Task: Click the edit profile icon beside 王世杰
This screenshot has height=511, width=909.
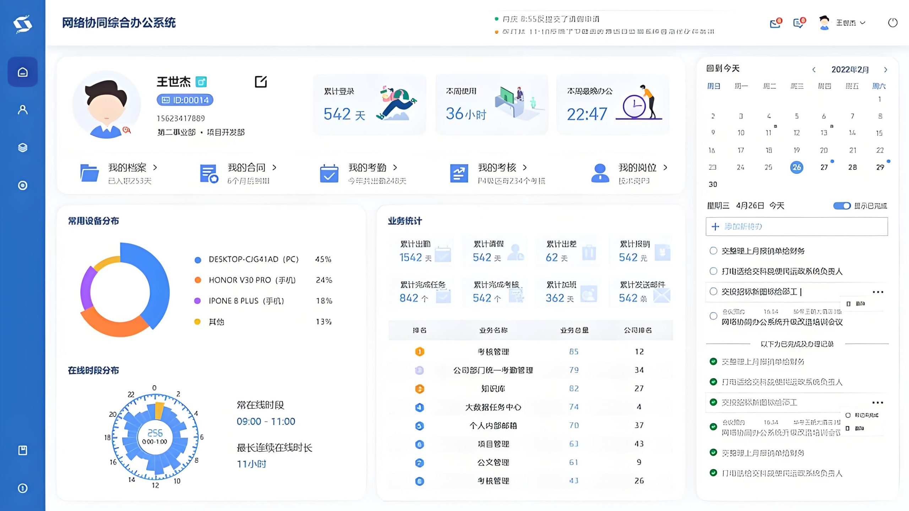Action: [261, 82]
